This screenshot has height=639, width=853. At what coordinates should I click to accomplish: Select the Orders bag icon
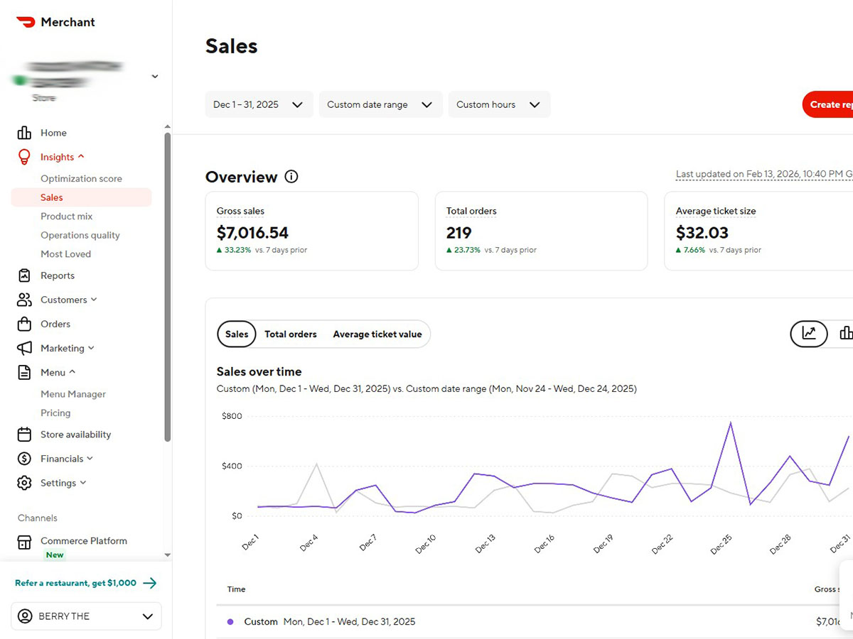(x=24, y=324)
